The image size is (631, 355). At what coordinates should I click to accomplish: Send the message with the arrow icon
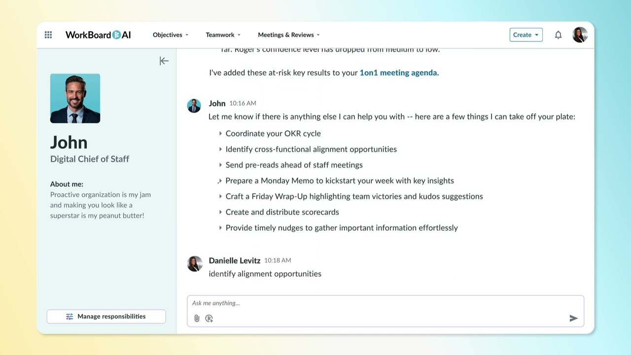573,319
